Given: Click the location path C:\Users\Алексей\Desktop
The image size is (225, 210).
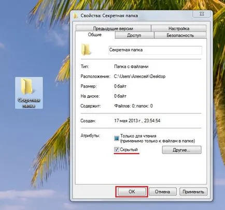Looking at the screenshot, I should (139, 77).
